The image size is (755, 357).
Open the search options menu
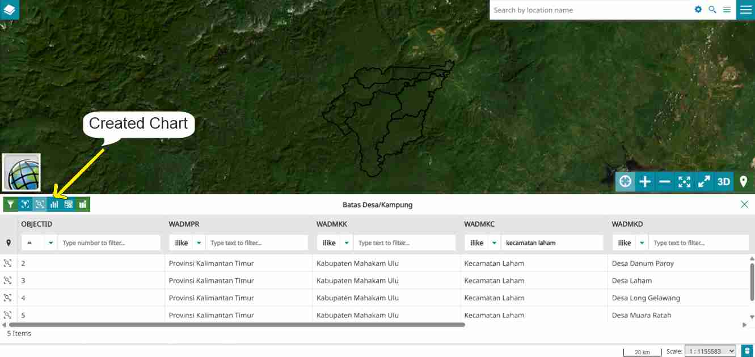click(x=727, y=10)
